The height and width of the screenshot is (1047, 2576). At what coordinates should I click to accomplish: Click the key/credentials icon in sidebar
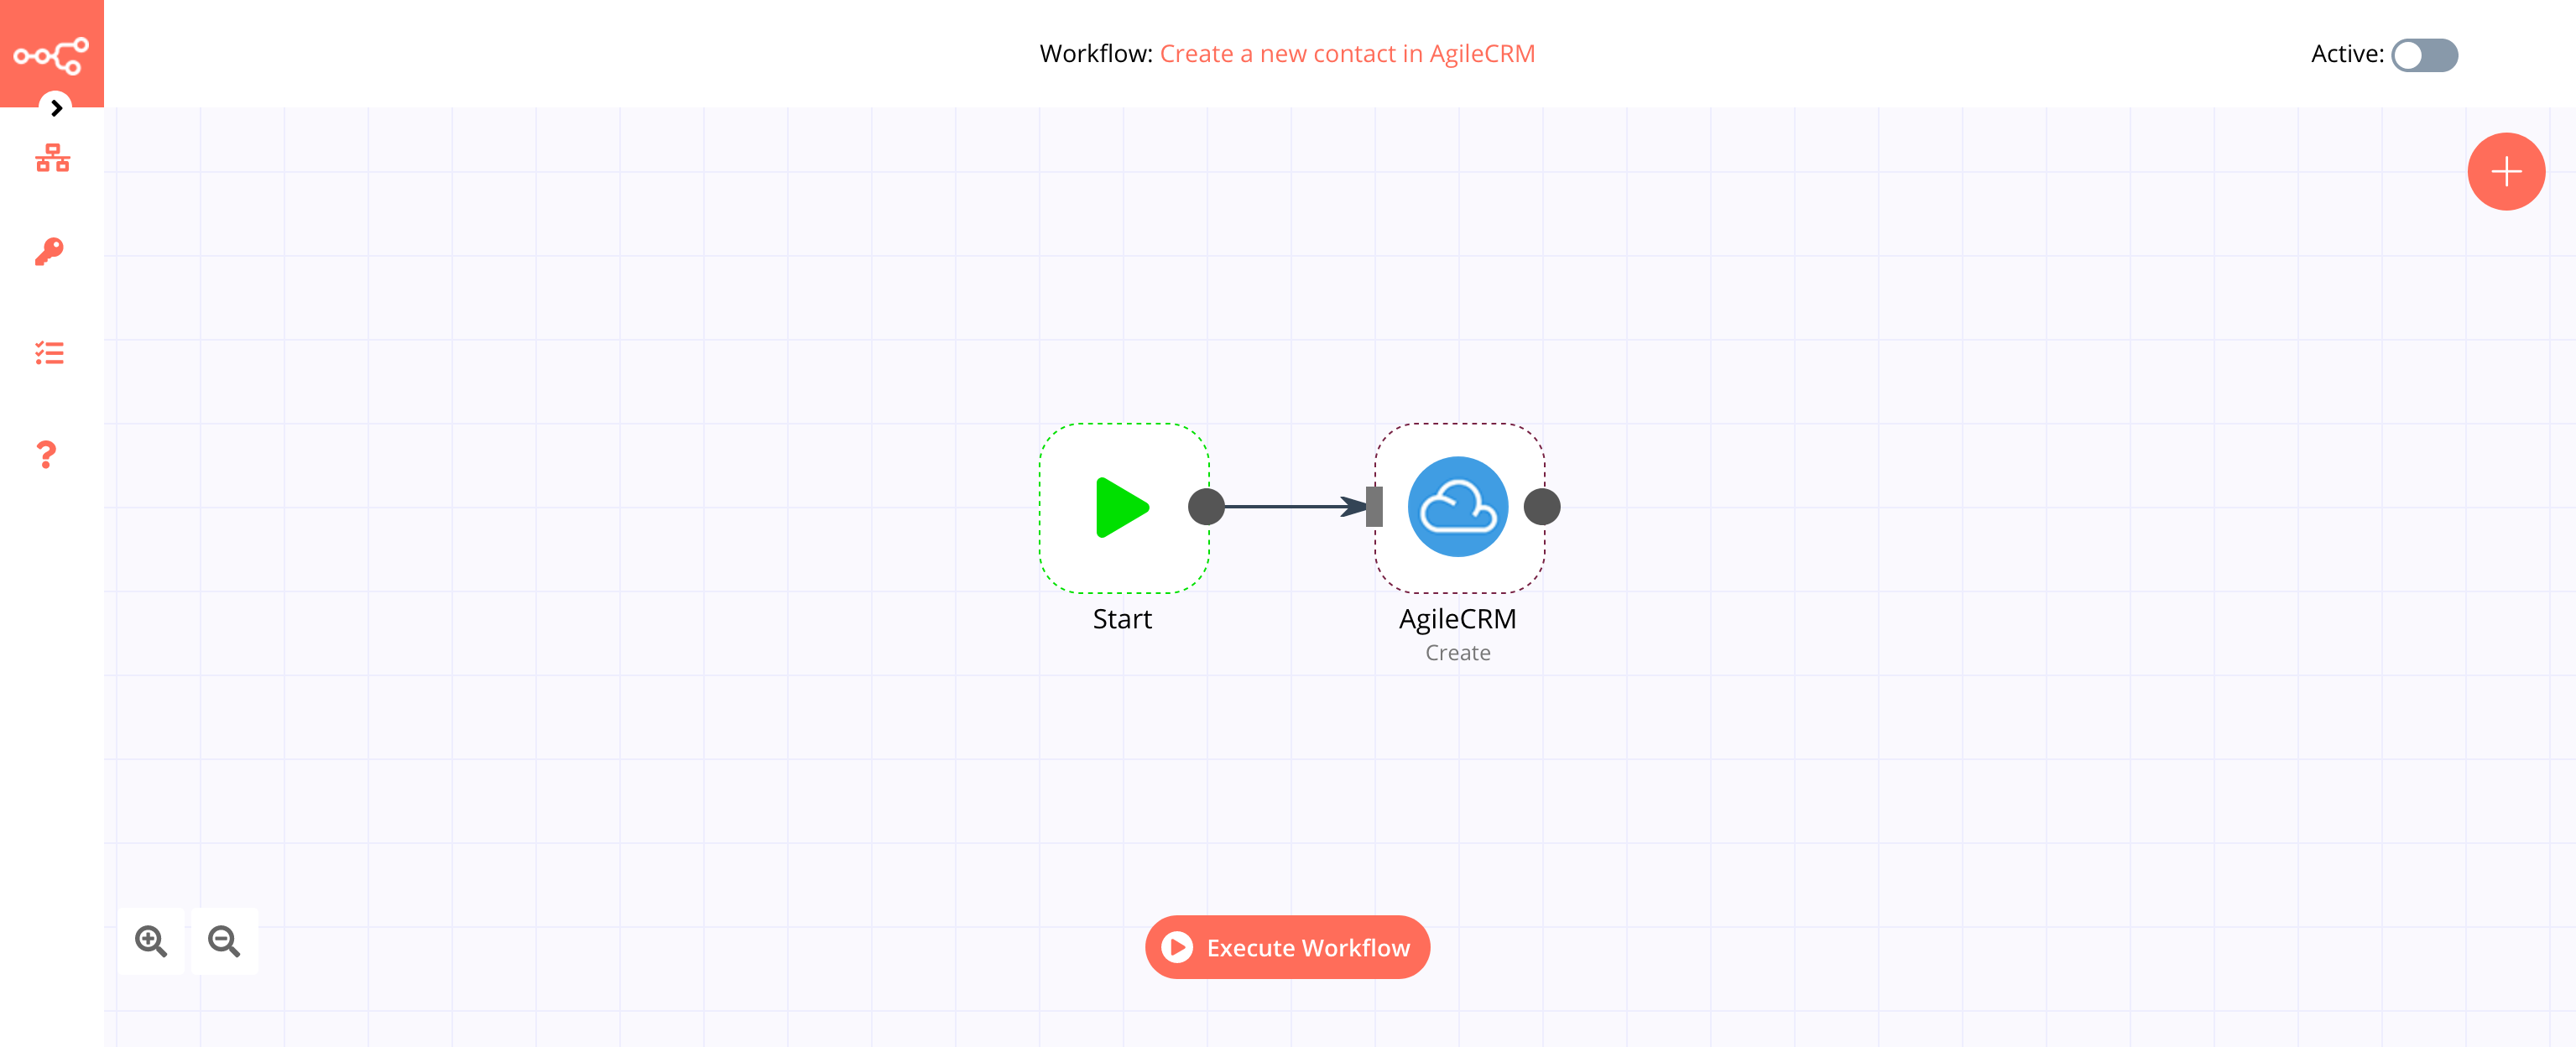50,252
